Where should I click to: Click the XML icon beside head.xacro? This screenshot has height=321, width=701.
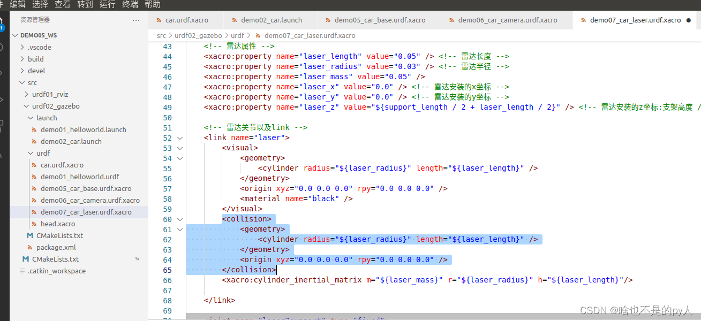[34, 224]
